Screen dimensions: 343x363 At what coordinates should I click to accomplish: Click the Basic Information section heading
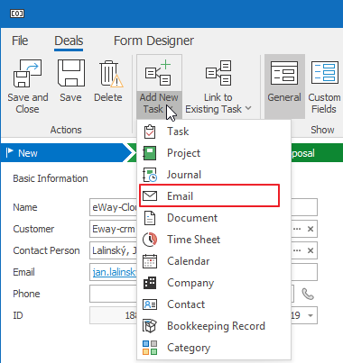click(x=51, y=178)
